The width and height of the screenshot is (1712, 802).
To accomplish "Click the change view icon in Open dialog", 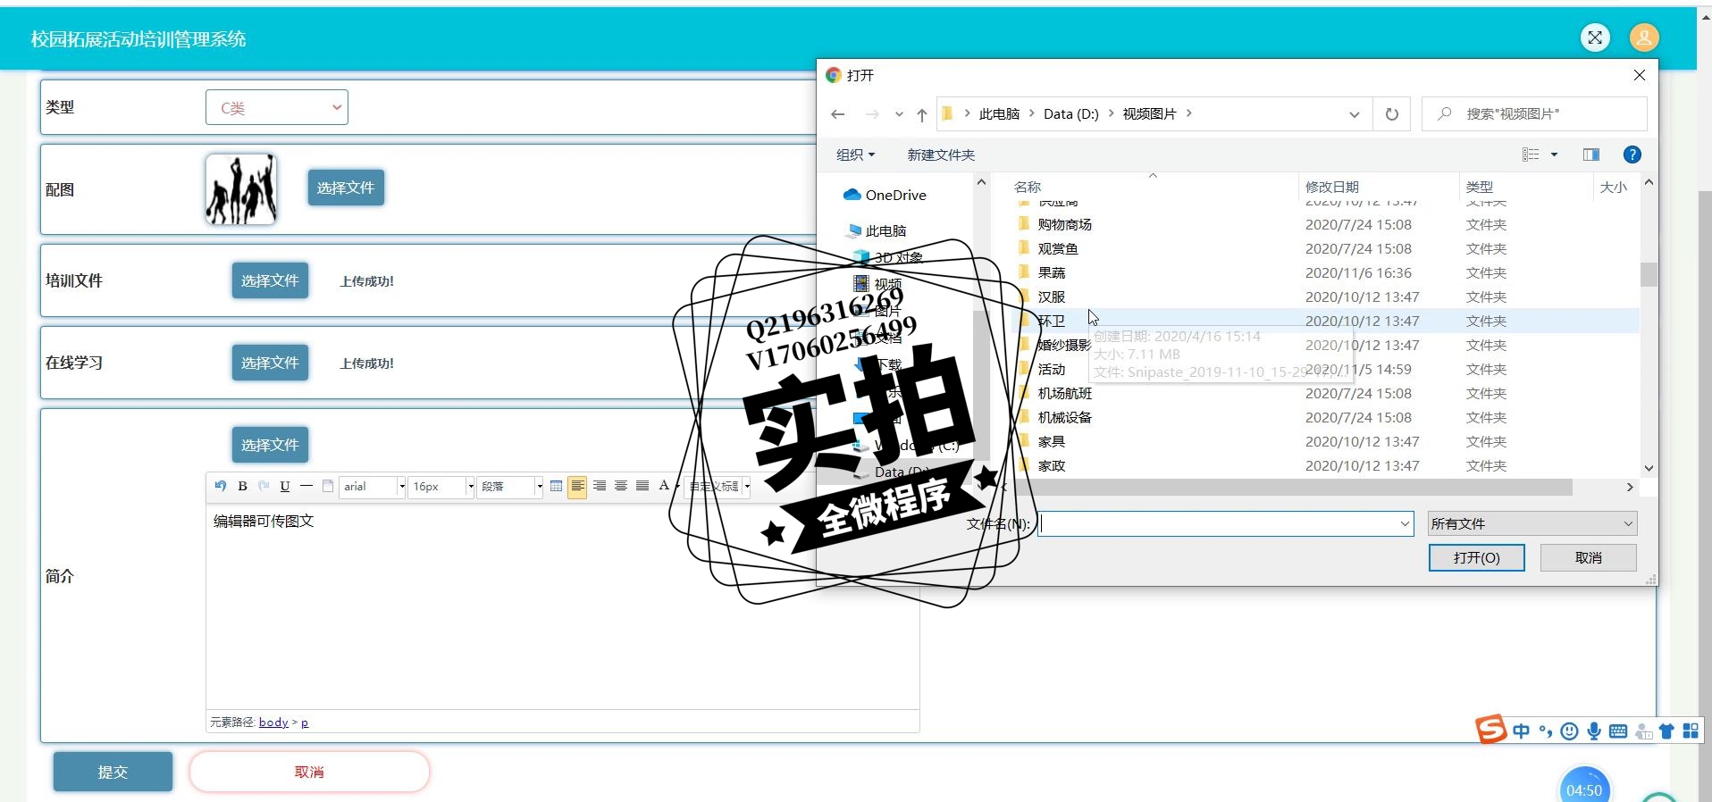I will pyautogui.click(x=1531, y=155).
